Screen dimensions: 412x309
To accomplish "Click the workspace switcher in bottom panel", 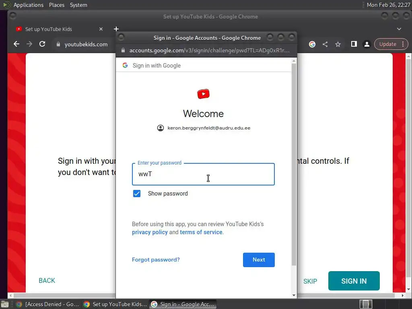I will tap(366, 304).
